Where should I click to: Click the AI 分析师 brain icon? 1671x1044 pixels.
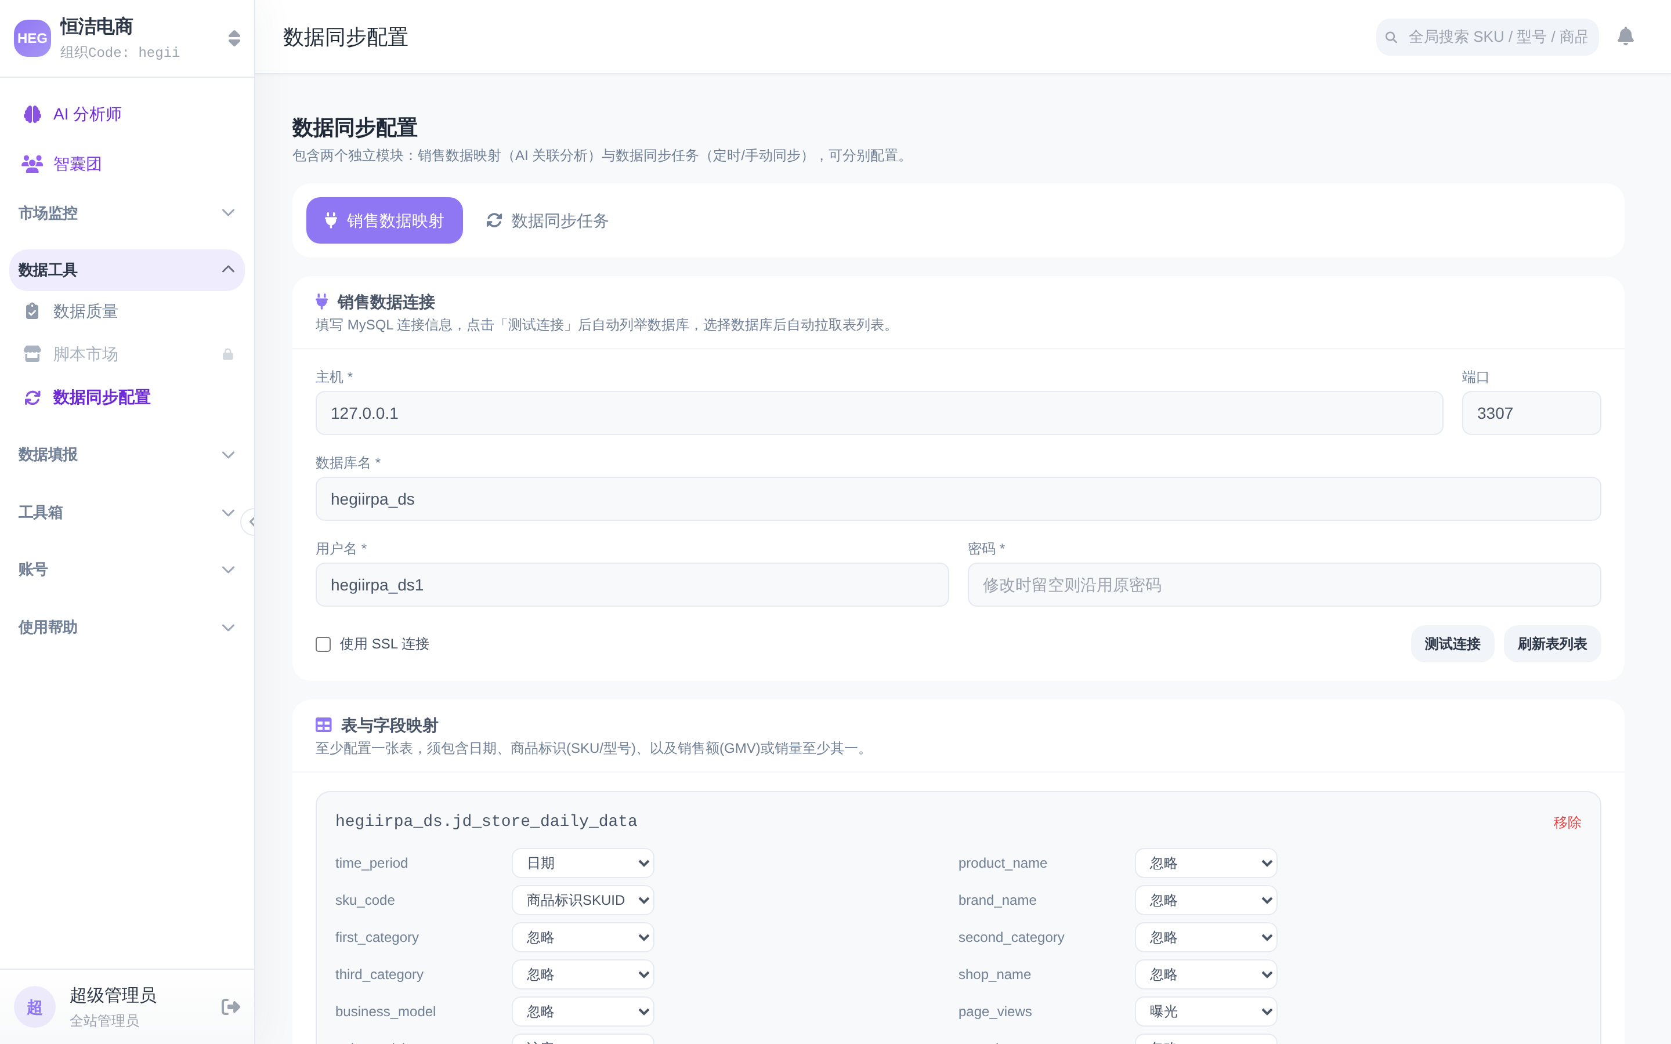tap(32, 114)
